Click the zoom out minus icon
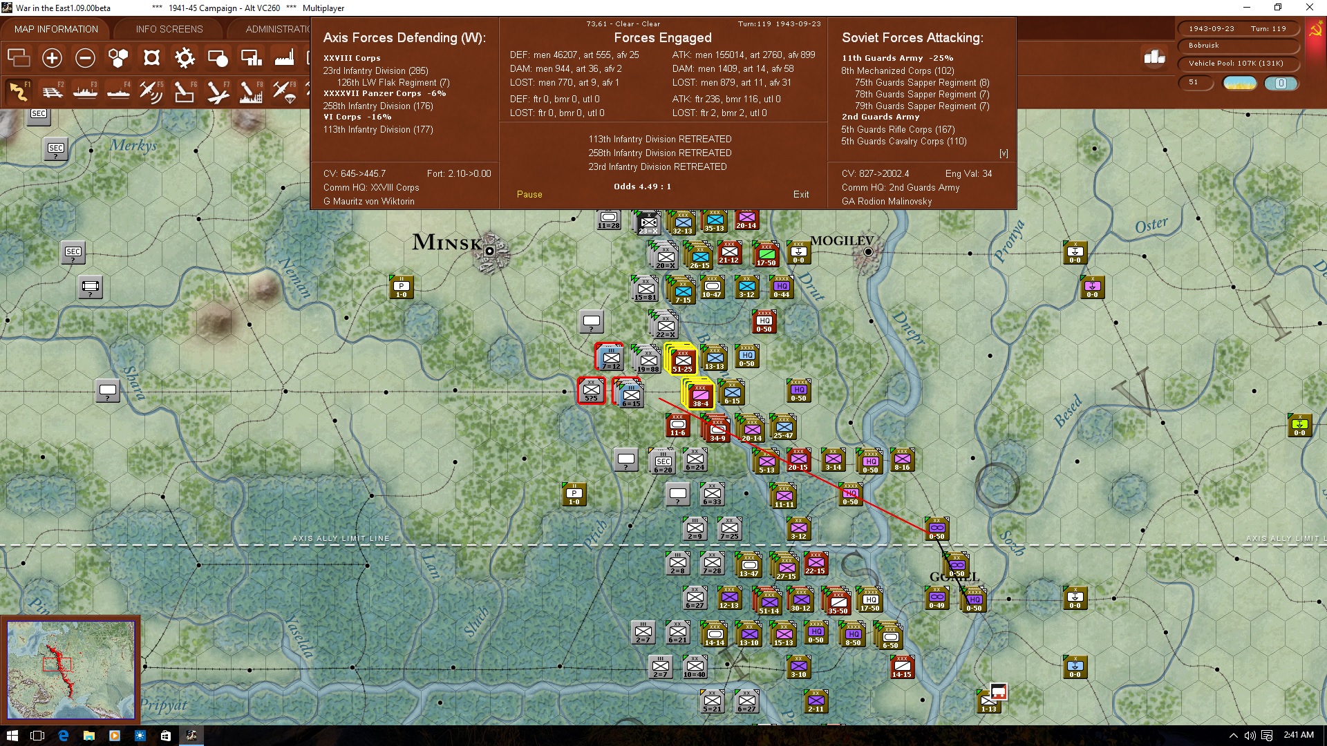Viewport: 1327px width, 746px height. pyautogui.click(x=85, y=58)
